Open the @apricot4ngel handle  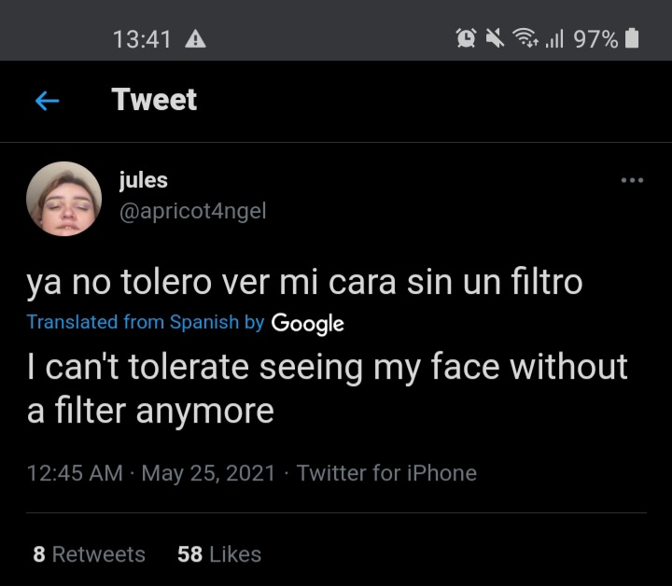click(193, 211)
